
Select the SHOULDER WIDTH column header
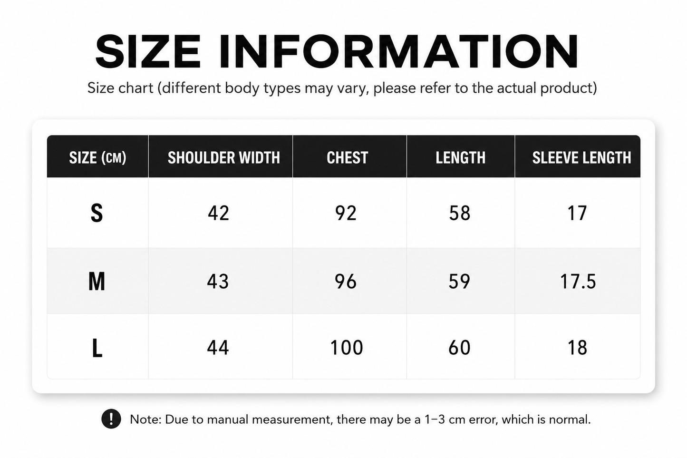(224, 157)
